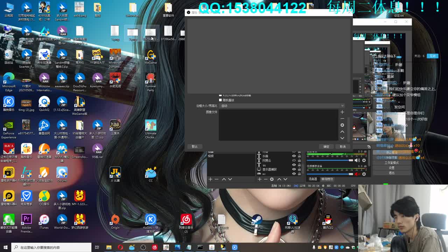The height and width of the screenshot is (252, 448).
Task: Open selected source properties gear
Action: coord(272,179)
